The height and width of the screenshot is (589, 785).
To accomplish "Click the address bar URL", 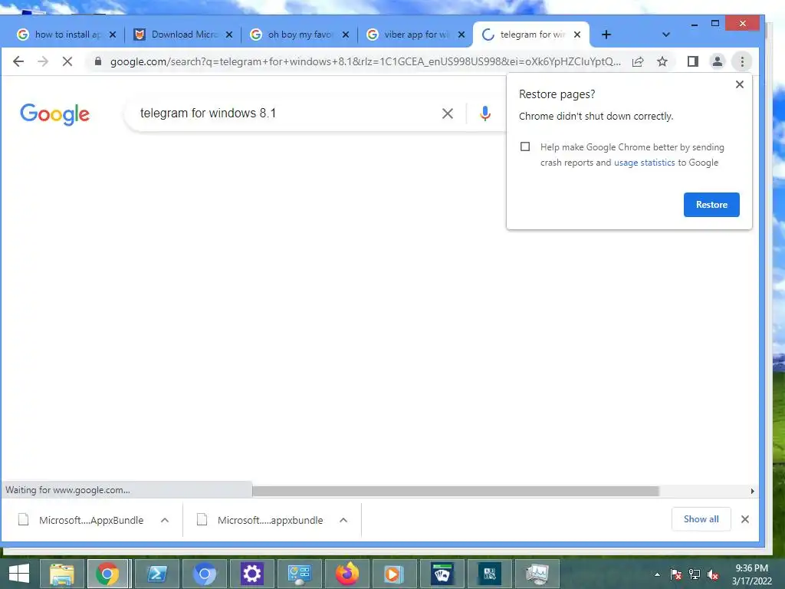I will (366, 61).
